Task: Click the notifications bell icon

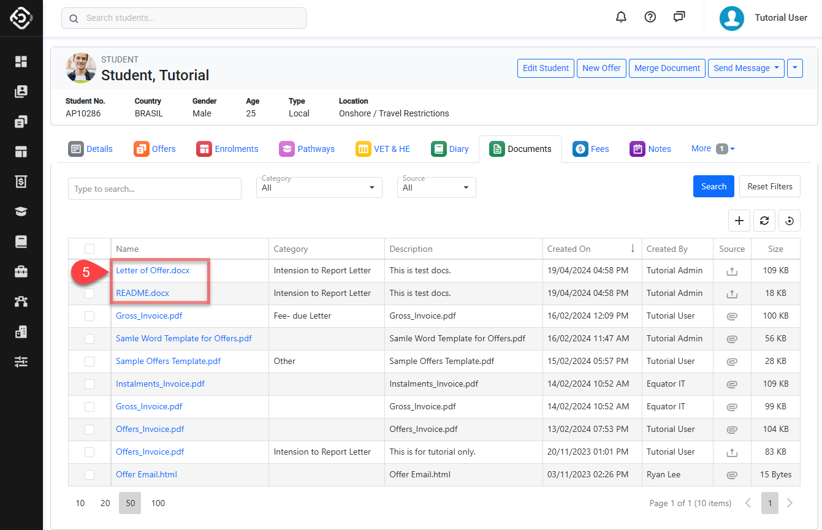Action: (621, 17)
